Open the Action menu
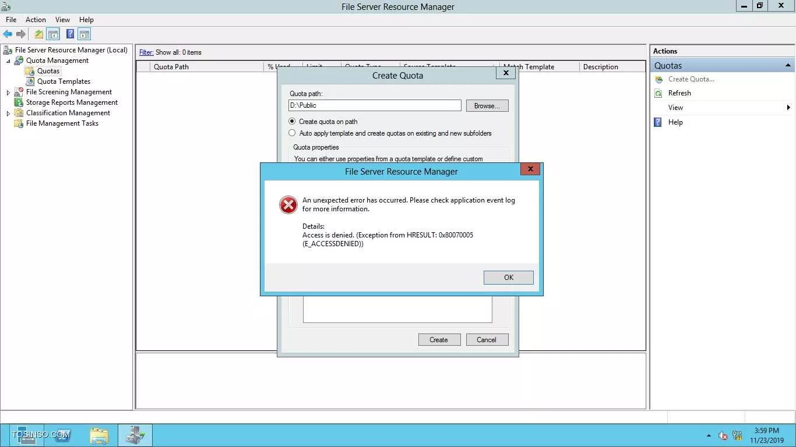Image resolution: width=796 pixels, height=447 pixels. coord(36,20)
